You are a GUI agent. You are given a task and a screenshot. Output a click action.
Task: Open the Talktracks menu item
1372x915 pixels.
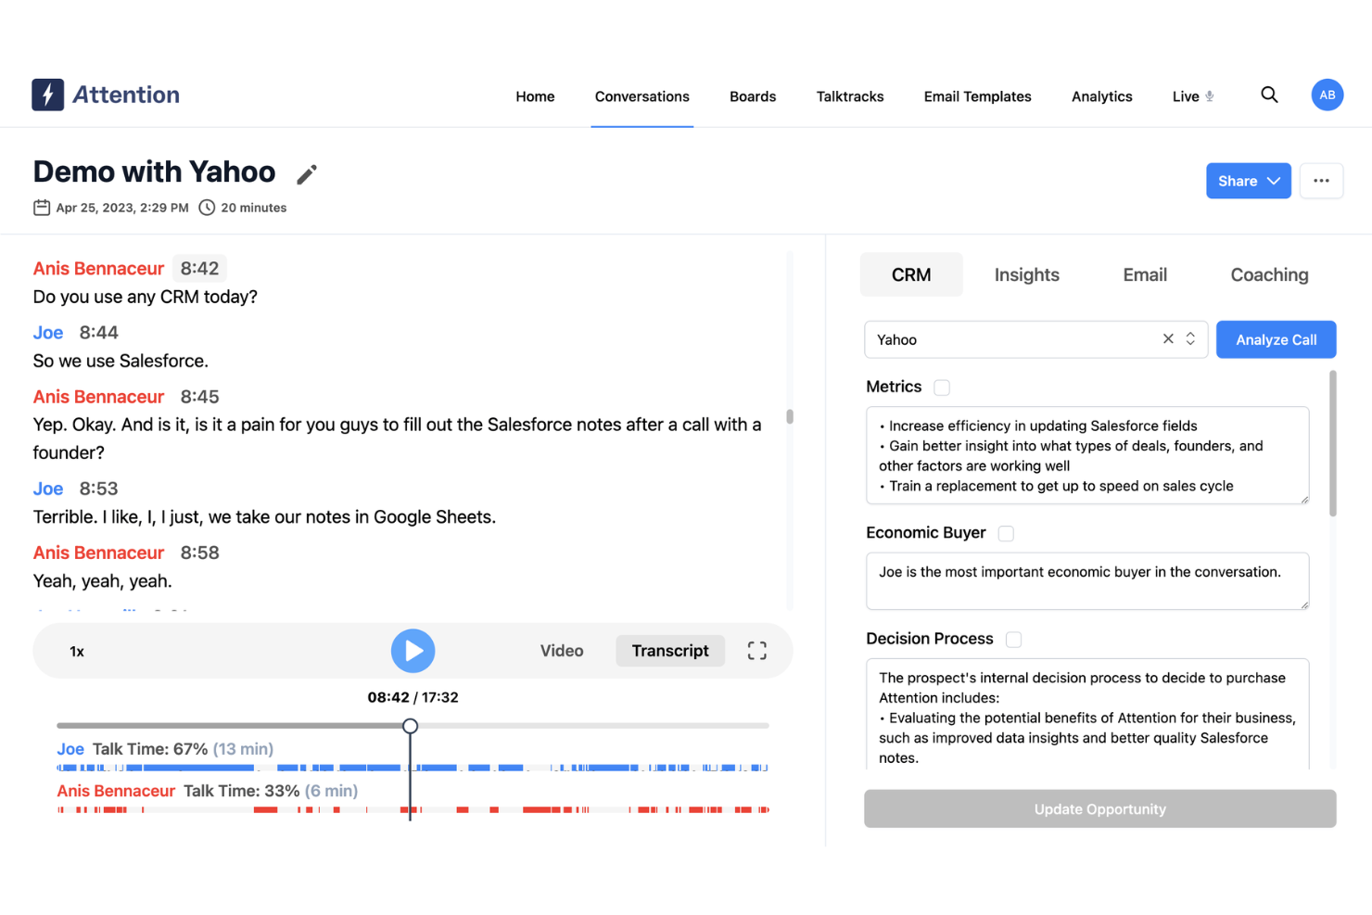pos(849,95)
